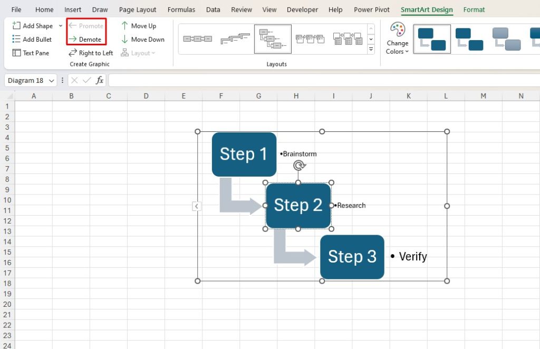Switch to the Format tab
This screenshot has height=349, width=540.
(474, 9)
